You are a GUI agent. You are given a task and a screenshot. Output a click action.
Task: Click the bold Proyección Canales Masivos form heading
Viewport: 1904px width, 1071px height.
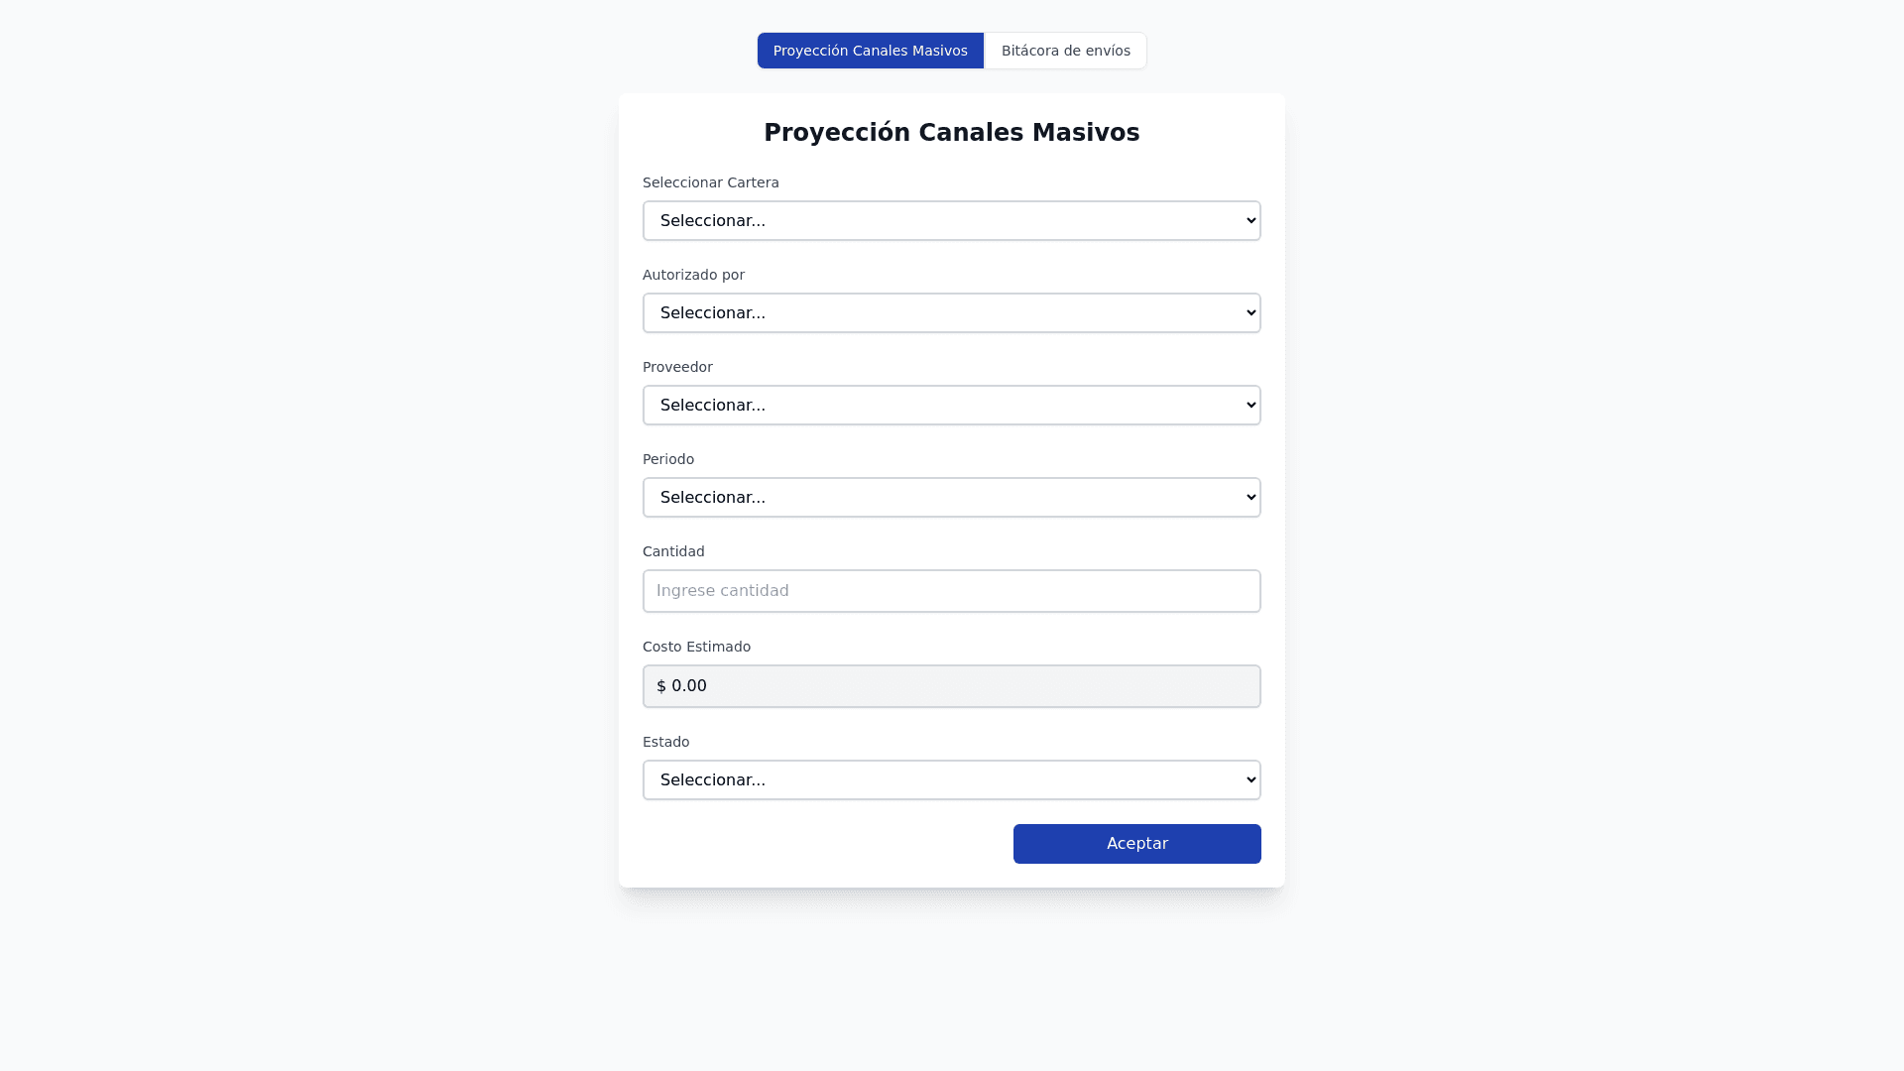tap(951, 133)
